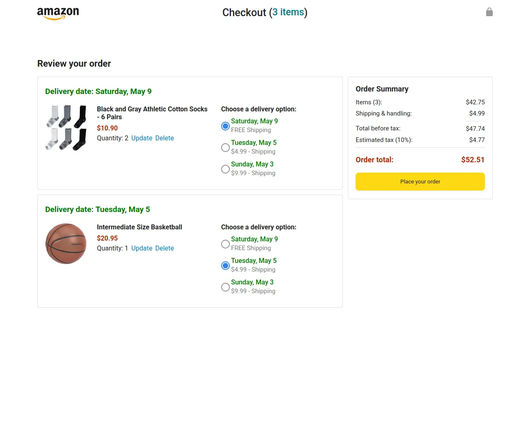The width and height of the screenshot is (530, 424).
Task: Pick Sunday, May 3 delivery for basketball
Action: click(x=225, y=287)
